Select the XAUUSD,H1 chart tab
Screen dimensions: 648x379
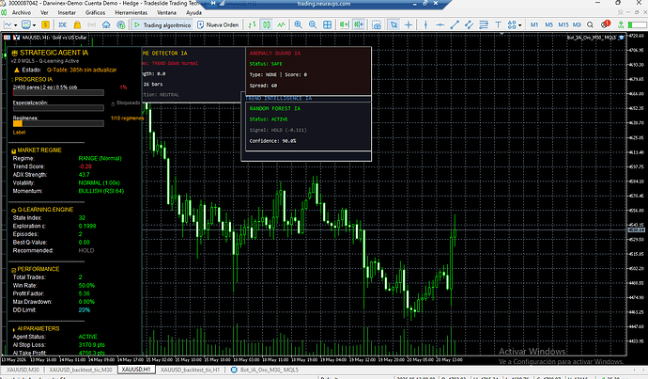pyautogui.click(x=136, y=370)
